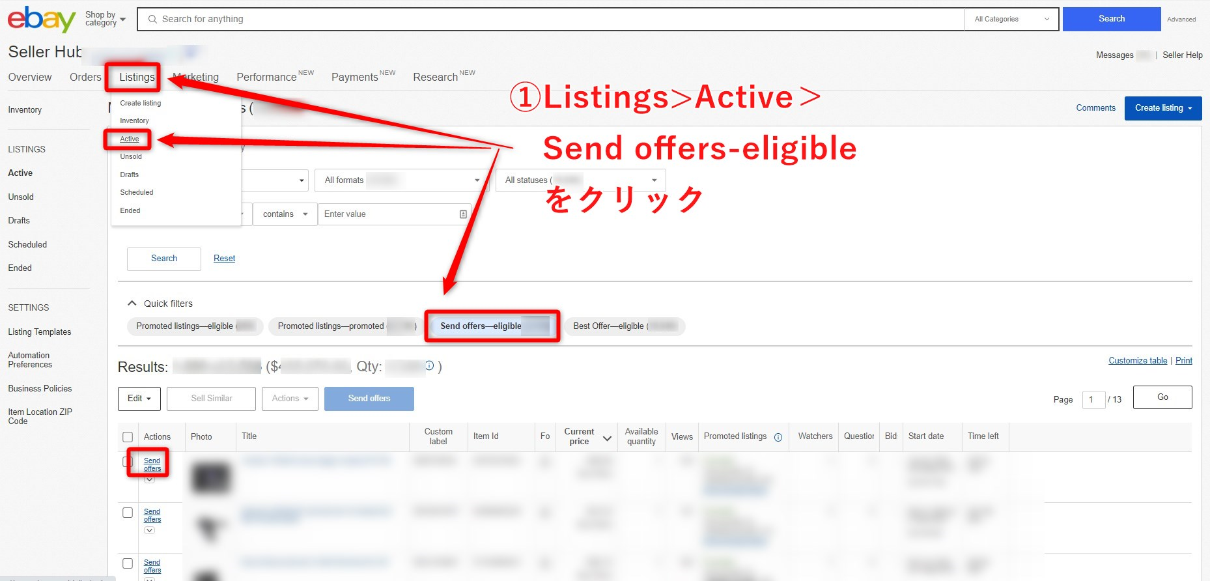The image size is (1210, 581).
Task: Apply Best Offer—eligible quick filter
Action: (625, 326)
